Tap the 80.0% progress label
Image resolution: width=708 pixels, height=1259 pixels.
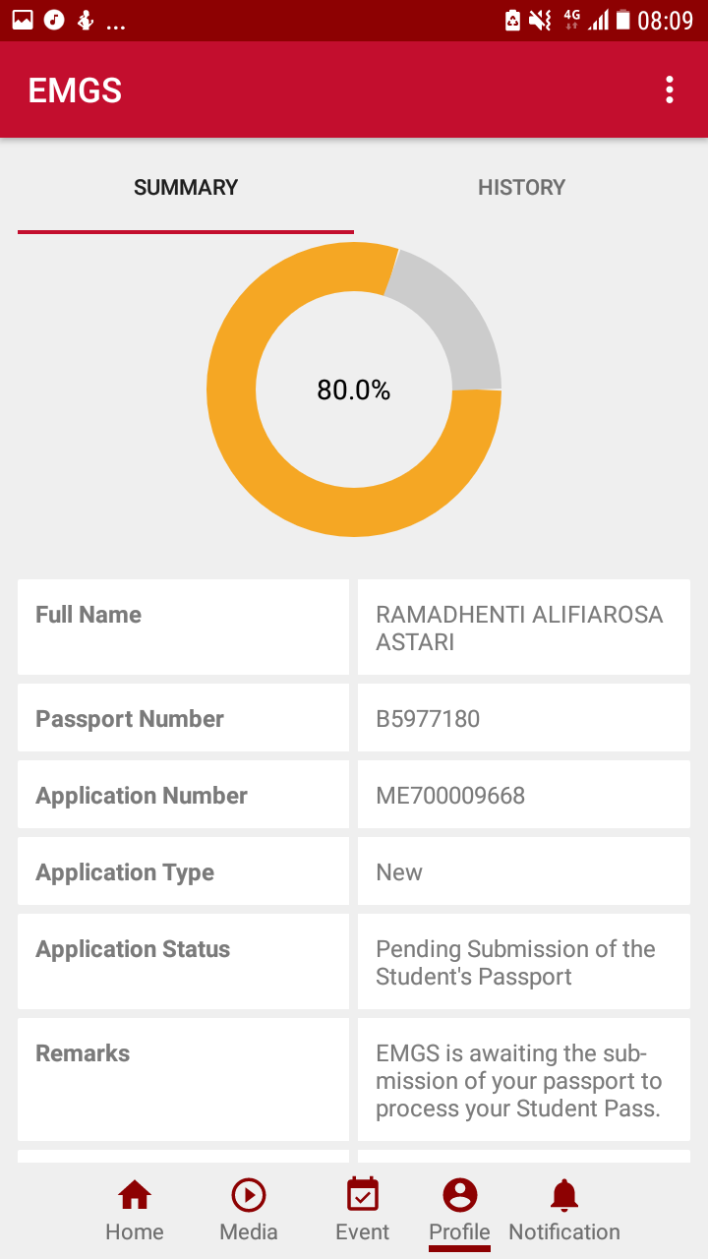tap(354, 390)
